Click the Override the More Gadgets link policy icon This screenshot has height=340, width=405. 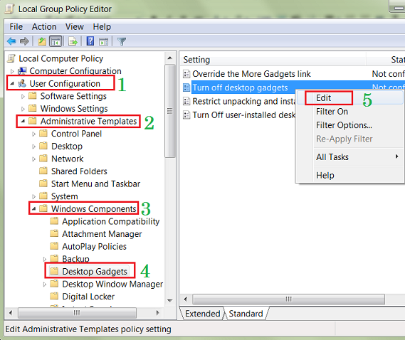(x=186, y=74)
